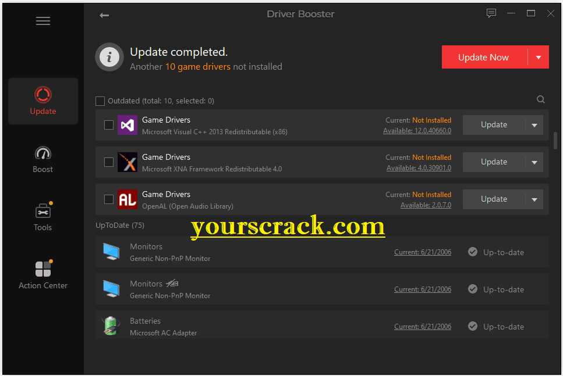Check the XNA Framework driver checkbox
Screen dimensions: 563x376
coord(109,162)
